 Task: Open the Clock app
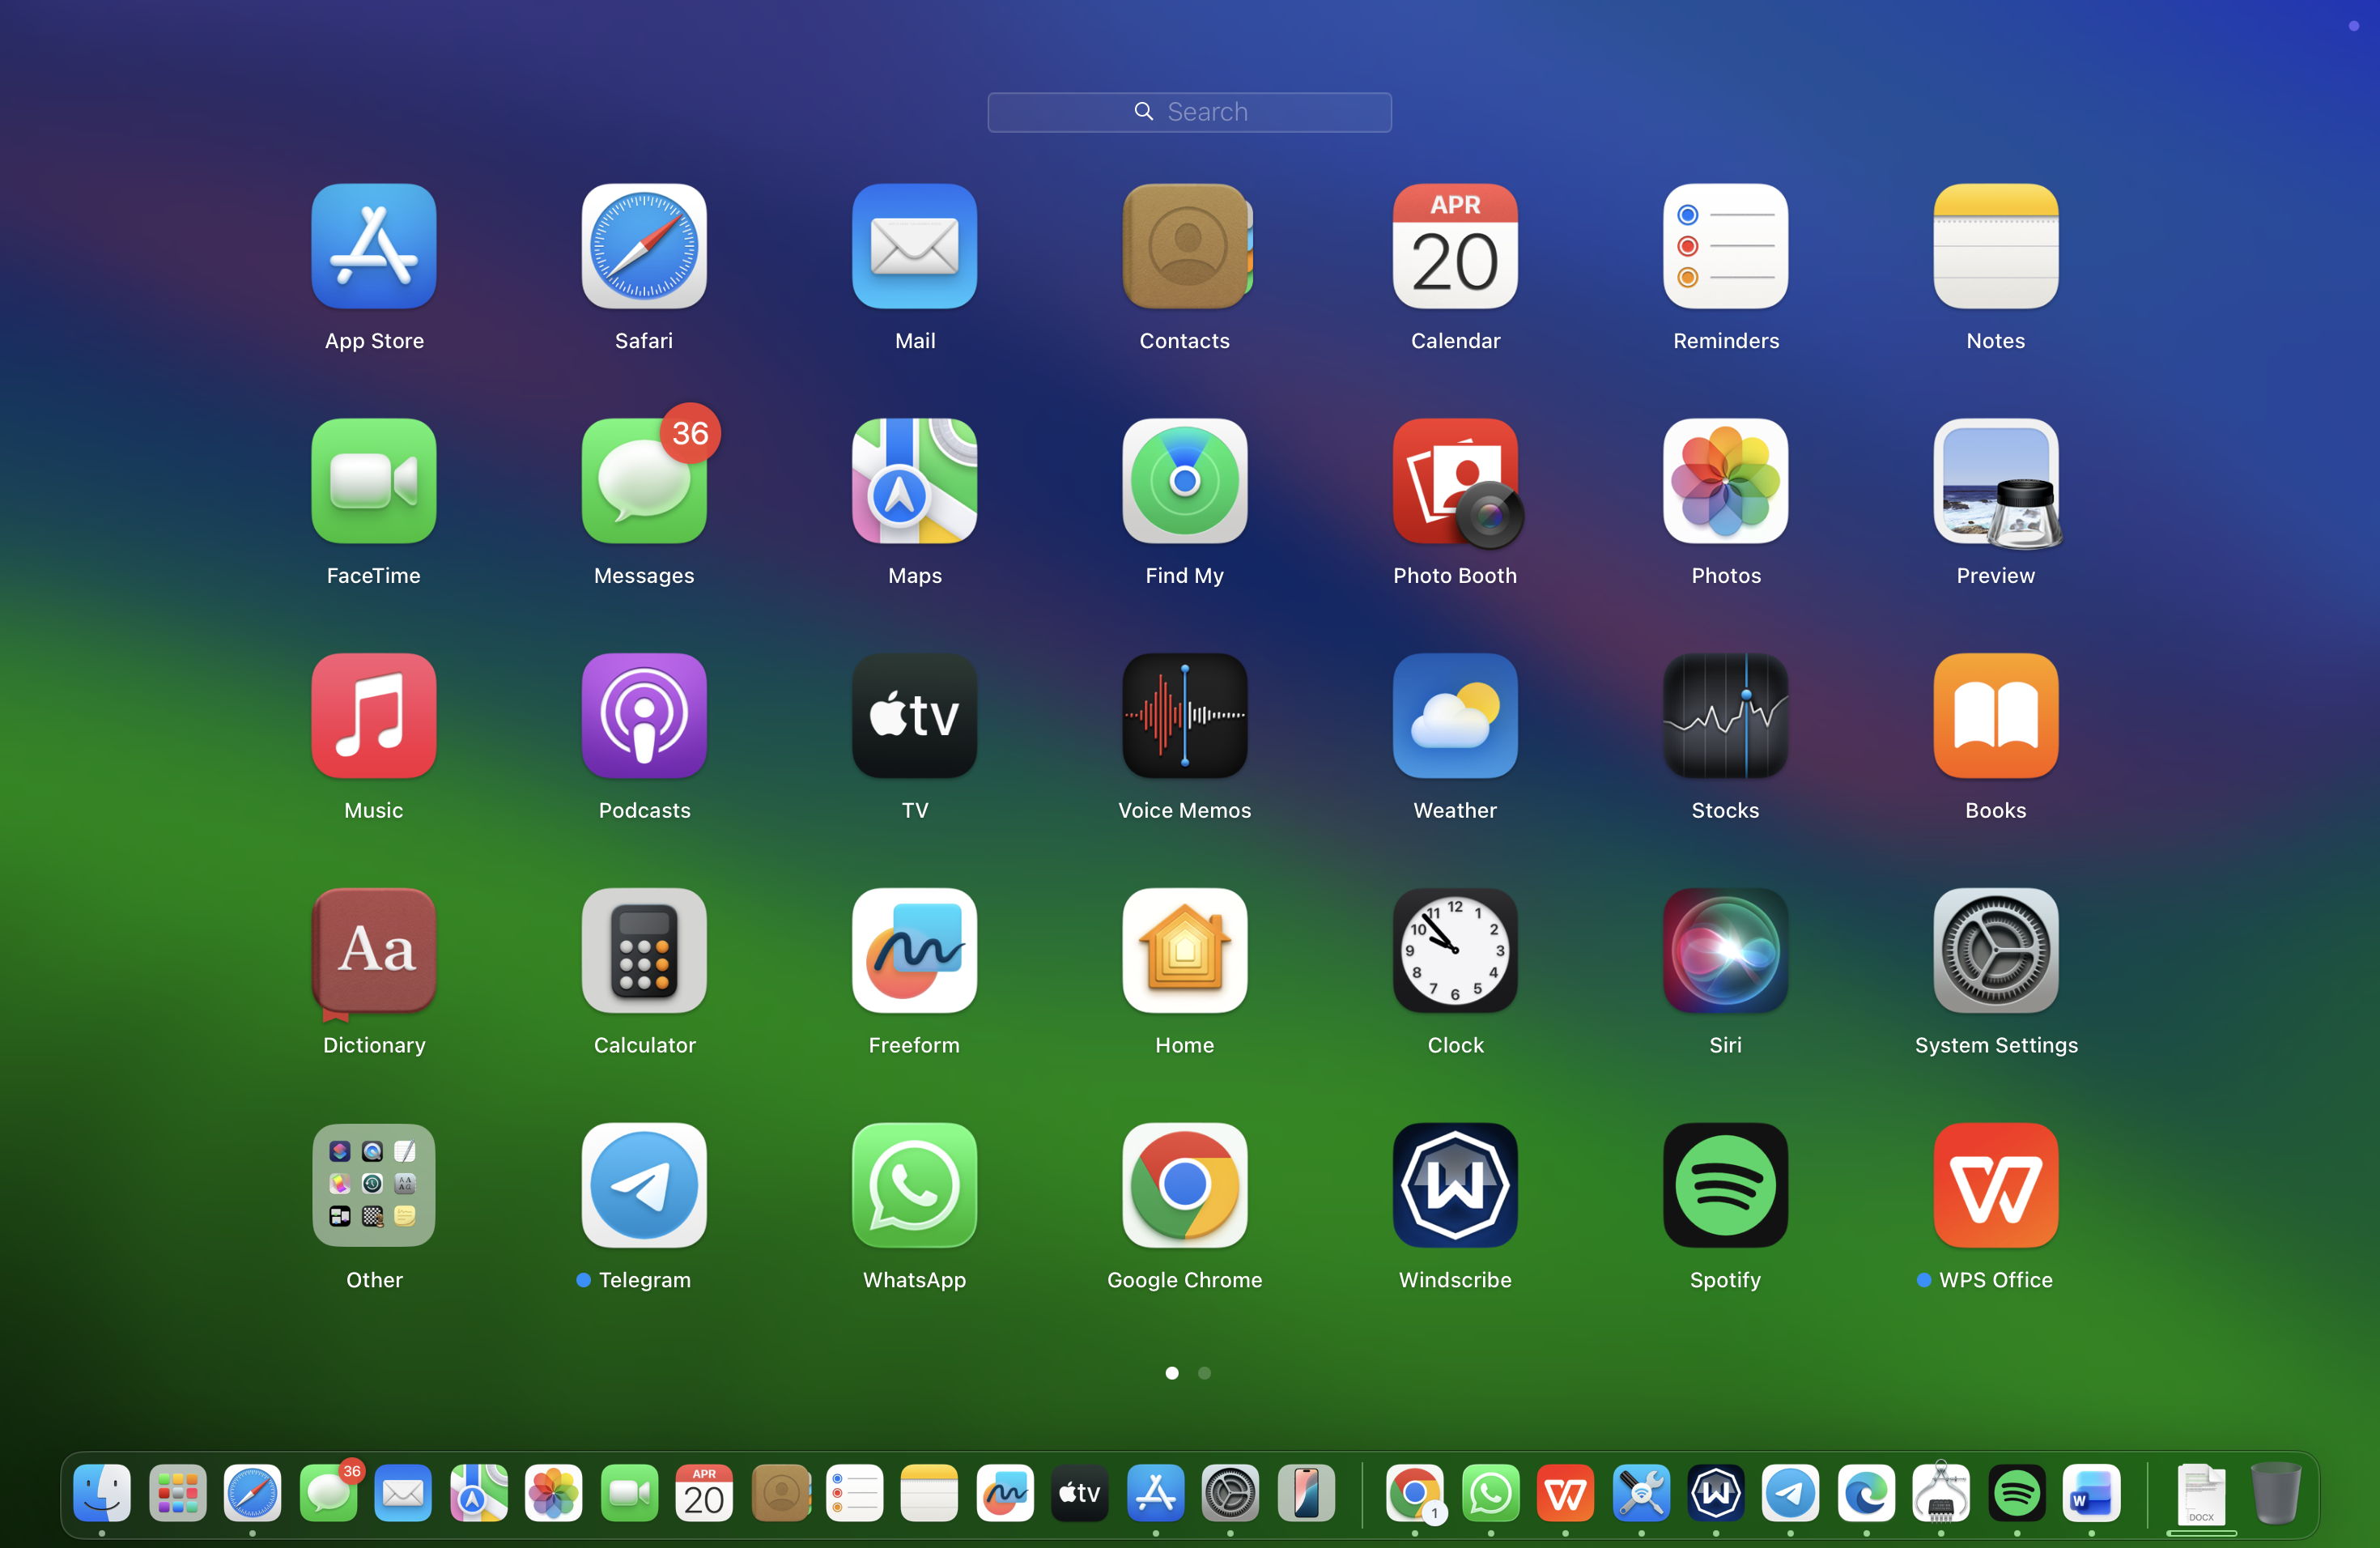point(1455,951)
